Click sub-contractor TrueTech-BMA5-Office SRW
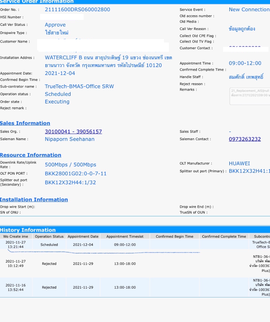Viewport: 270px width, 322px height. tap(79, 86)
